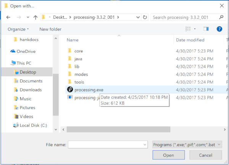The image size is (229, 165).
Task: Click the java folder name
Action: coord(78,59)
